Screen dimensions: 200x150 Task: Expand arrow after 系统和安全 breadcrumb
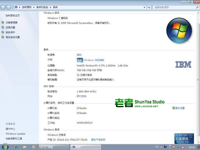[x=51, y=7]
